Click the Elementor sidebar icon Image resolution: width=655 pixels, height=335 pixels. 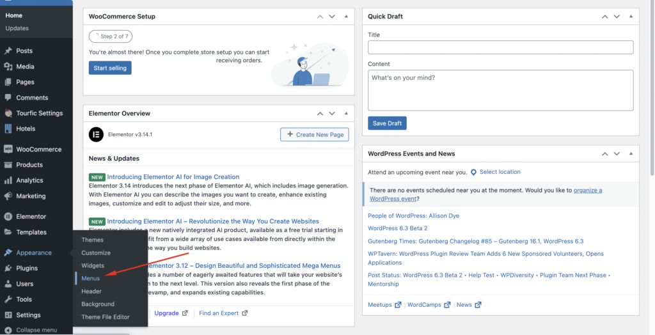(8, 216)
